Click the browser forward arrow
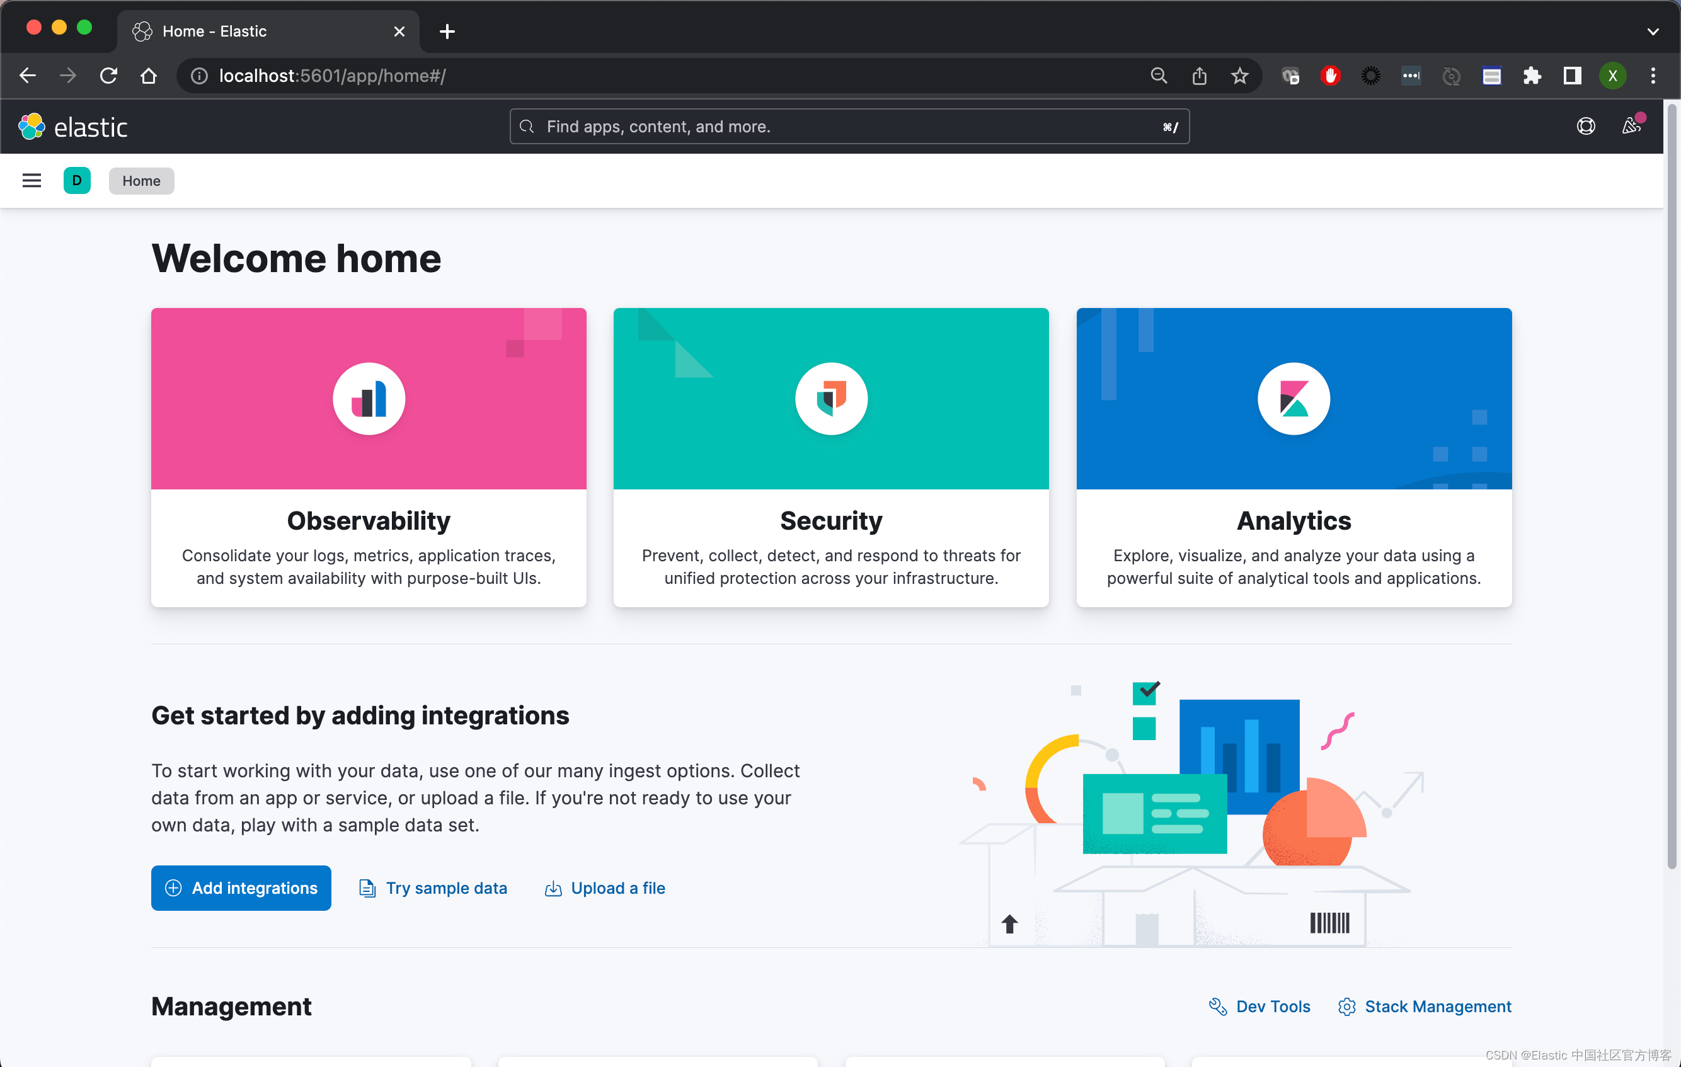 click(67, 76)
